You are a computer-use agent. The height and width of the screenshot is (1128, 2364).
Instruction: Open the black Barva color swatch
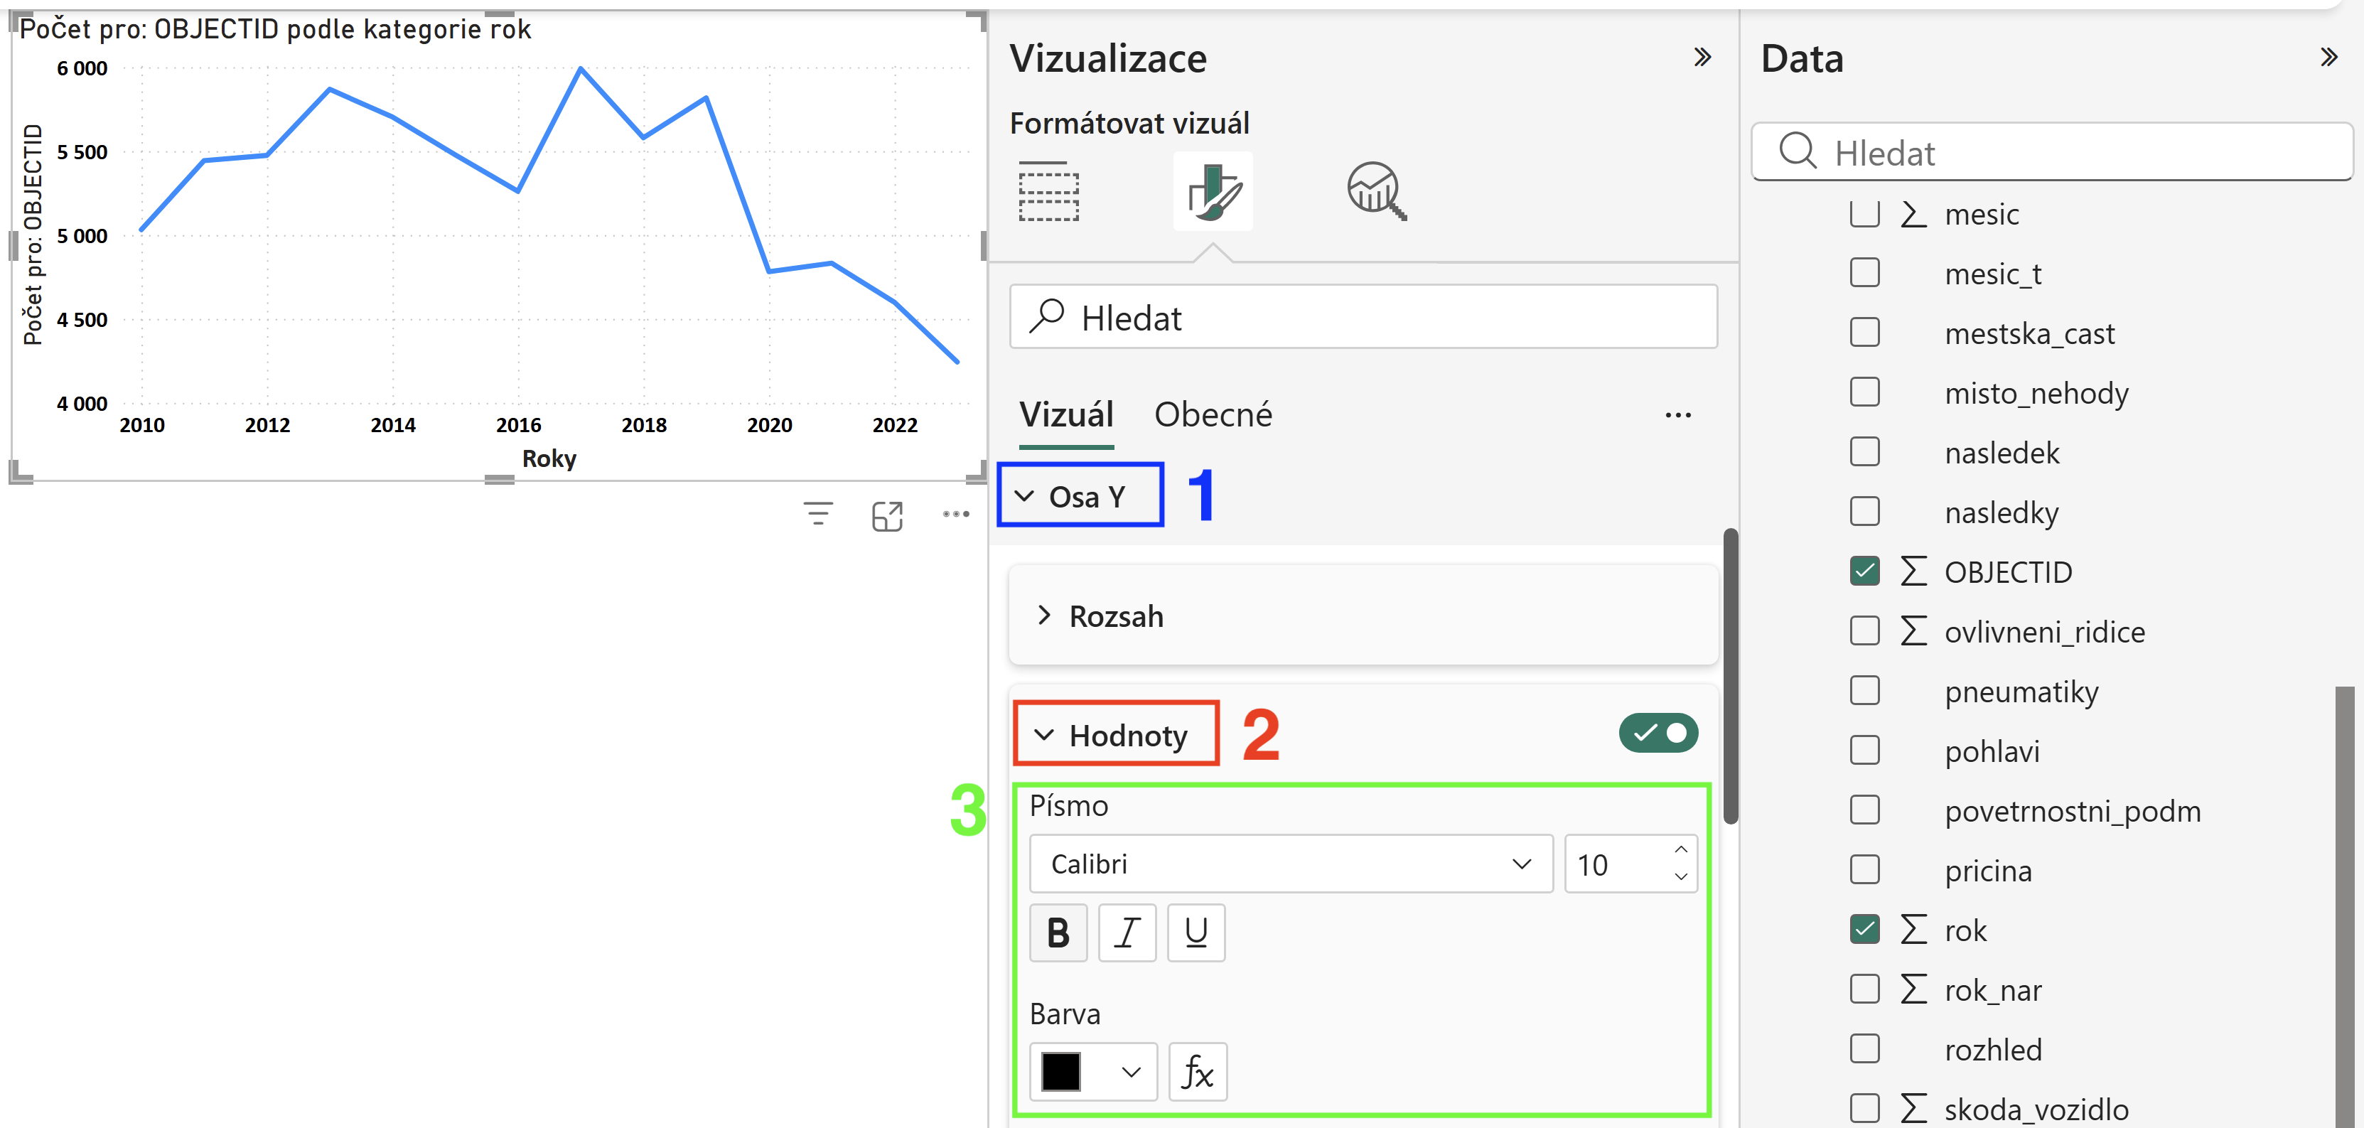pos(1092,1071)
